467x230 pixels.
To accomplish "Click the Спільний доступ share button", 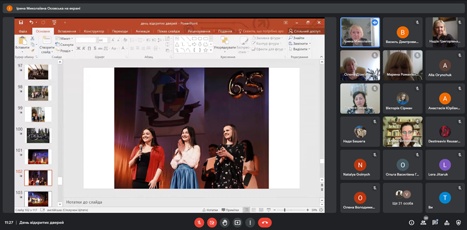I will tap(305, 31).
